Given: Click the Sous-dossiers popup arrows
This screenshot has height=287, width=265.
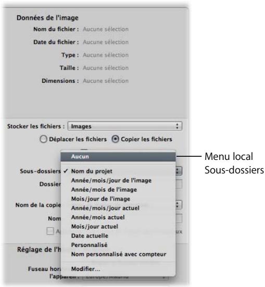Looking at the screenshot, I should coord(179,171).
